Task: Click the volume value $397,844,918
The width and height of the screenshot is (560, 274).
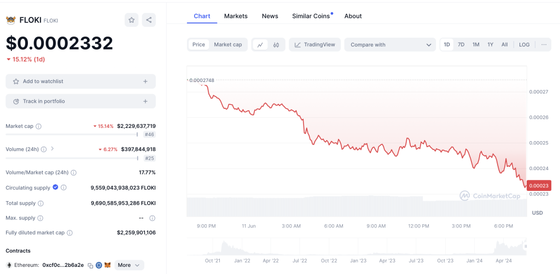Action: 138,149
